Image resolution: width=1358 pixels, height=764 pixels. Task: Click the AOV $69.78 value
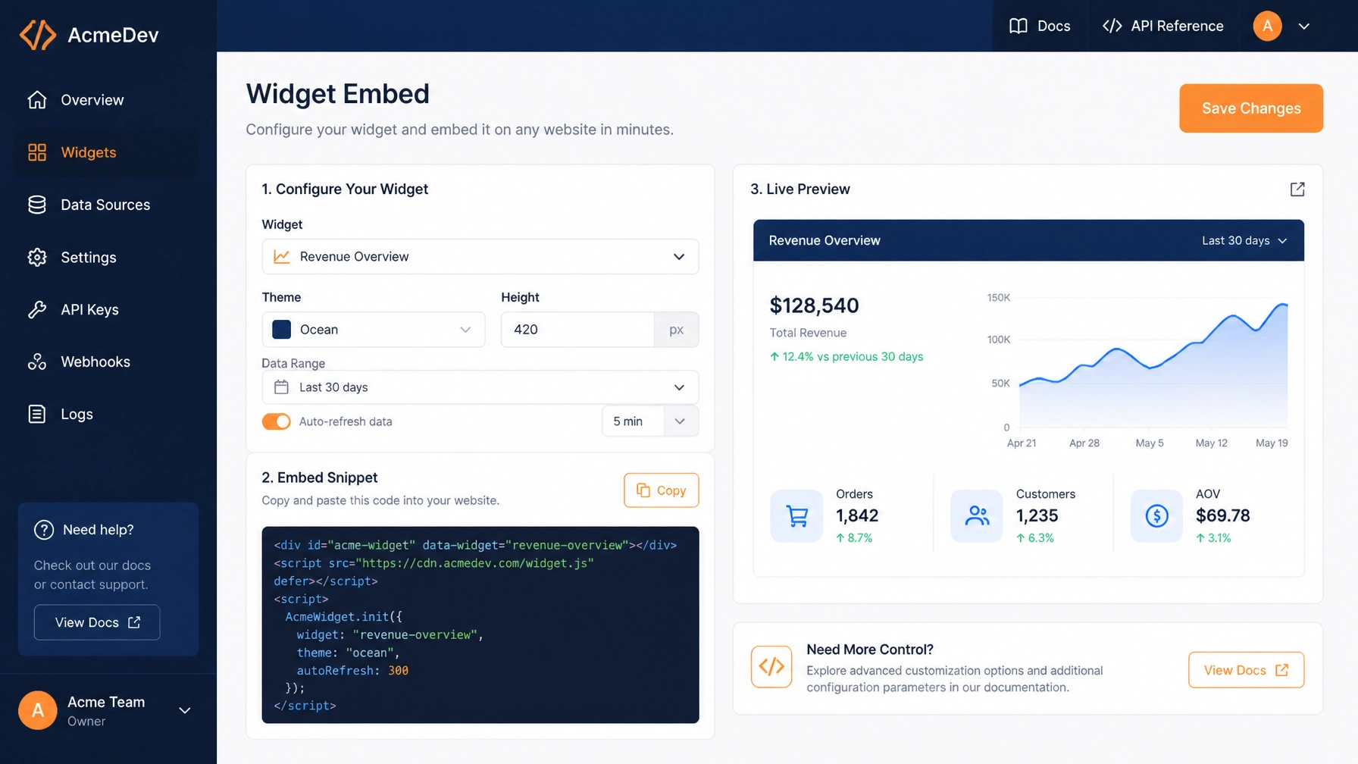tap(1222, 515)
